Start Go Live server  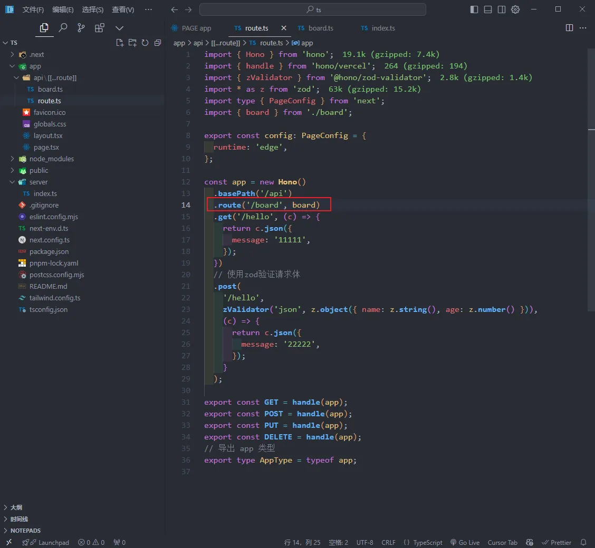465,542
